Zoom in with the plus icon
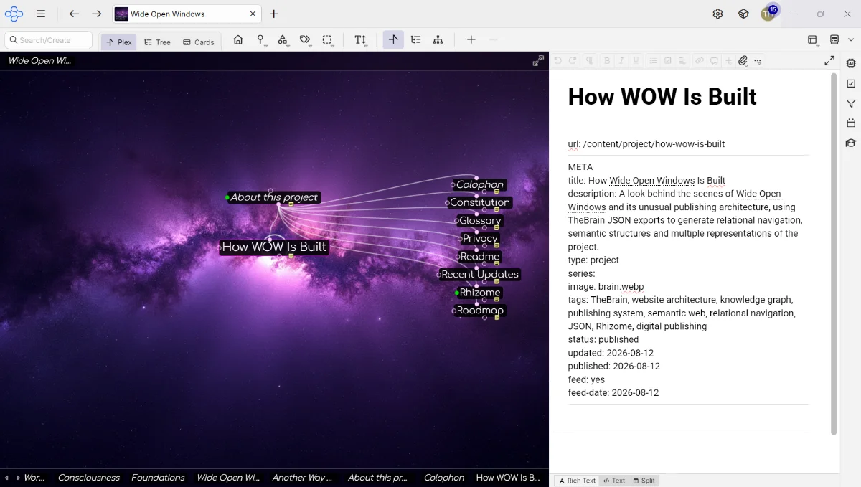The width and height of the screenshot is (861, 487). tap(471, 40)
